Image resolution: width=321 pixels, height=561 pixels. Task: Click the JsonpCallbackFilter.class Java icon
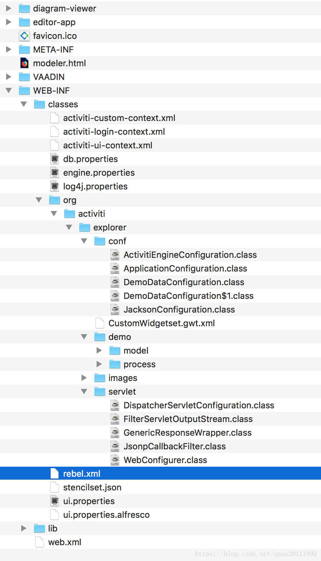(x=115, y=446)
